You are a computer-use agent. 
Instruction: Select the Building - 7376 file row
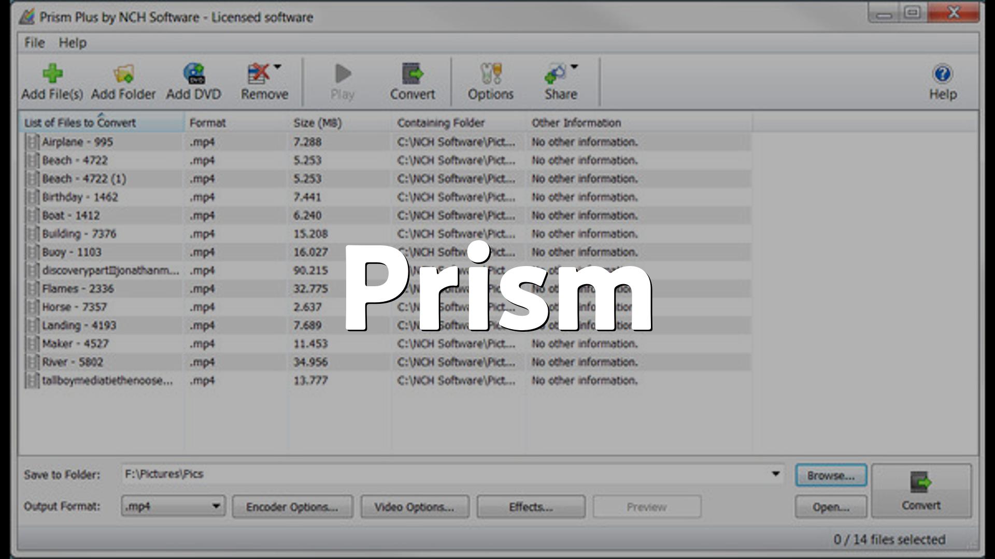(x=386, y=234)
